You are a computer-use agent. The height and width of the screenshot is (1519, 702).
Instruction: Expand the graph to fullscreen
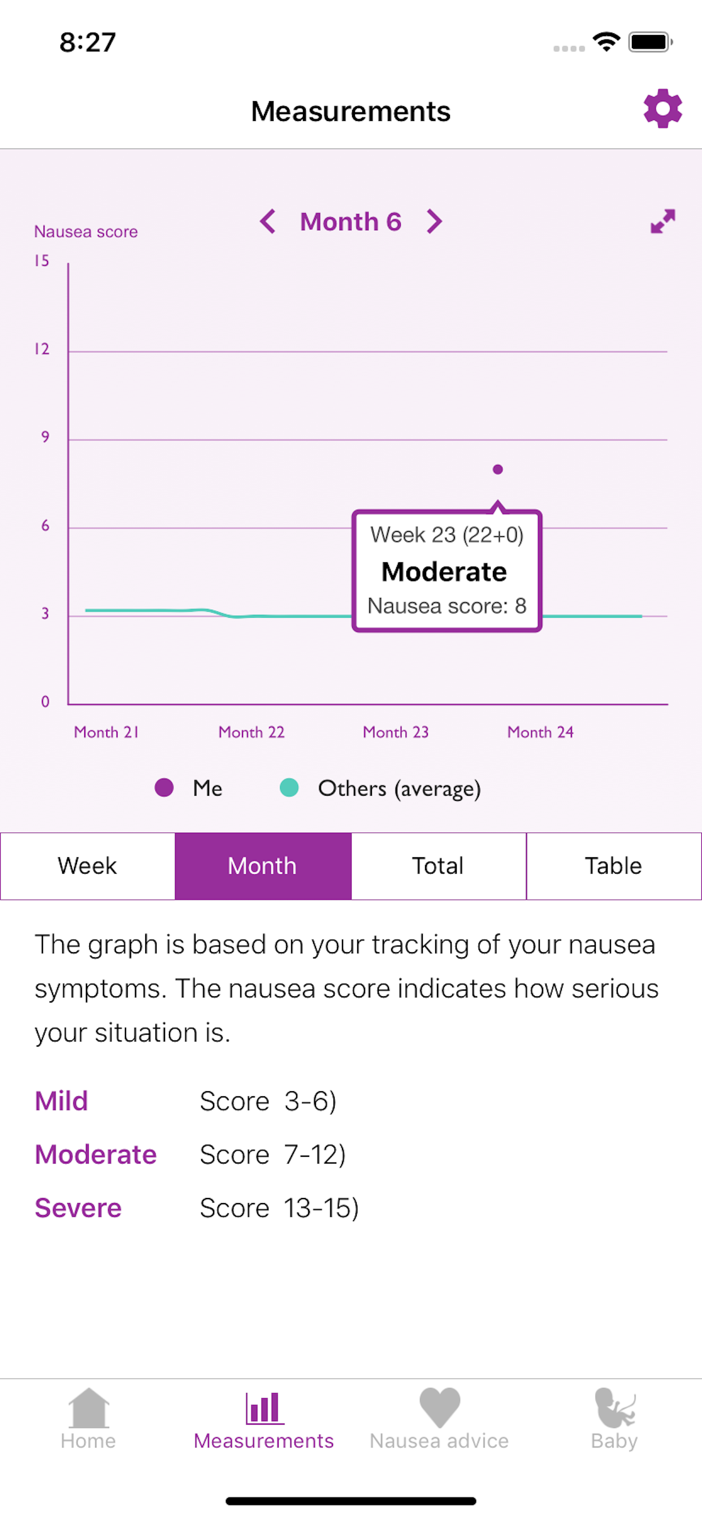click(662, 222)
